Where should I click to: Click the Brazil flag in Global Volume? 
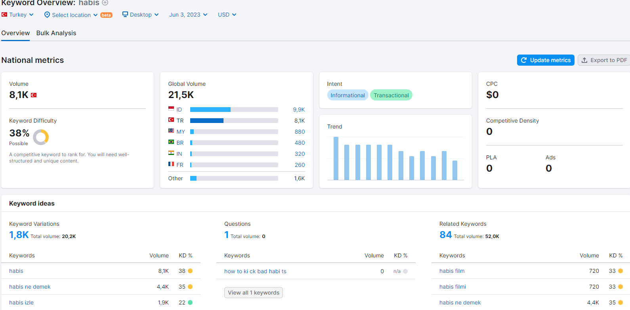click(x=171, y=142)
